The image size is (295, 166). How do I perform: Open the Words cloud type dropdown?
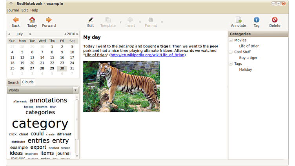pyautogui.click(x=75, y=90)
